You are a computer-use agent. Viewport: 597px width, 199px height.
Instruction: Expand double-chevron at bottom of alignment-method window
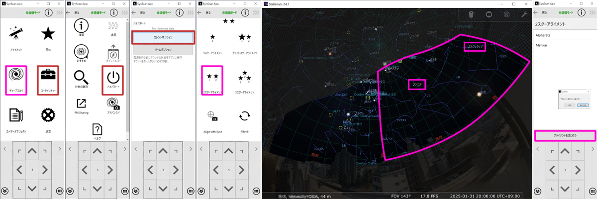click(x=201, y=190)
